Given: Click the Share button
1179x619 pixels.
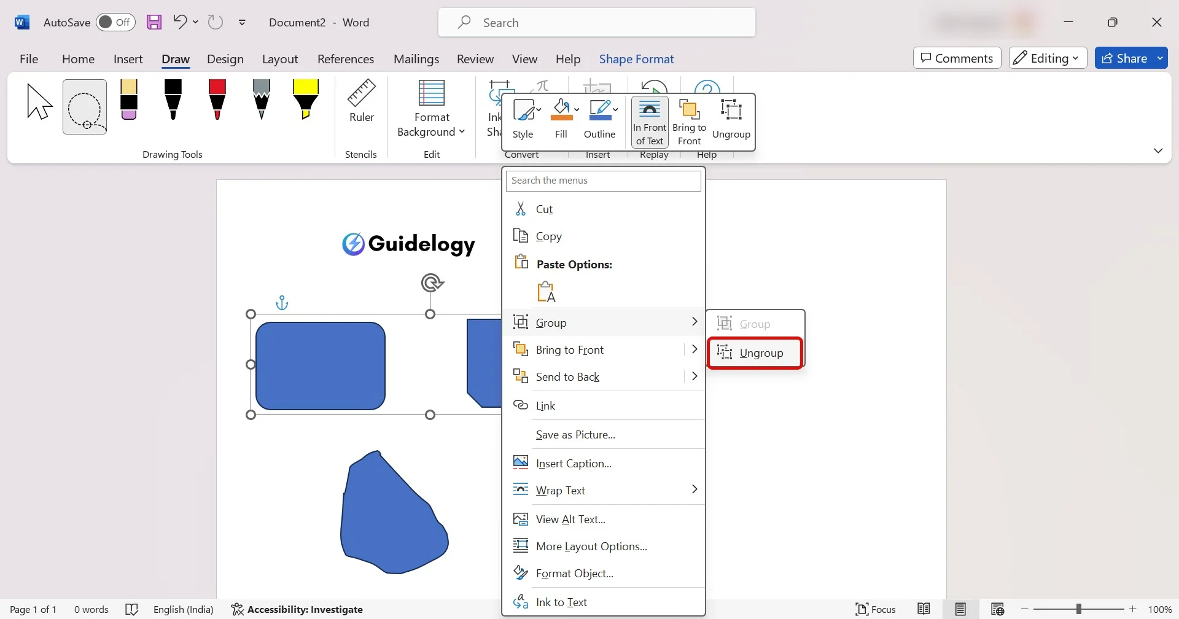Looking at the screenshot, I should 1125,58.
